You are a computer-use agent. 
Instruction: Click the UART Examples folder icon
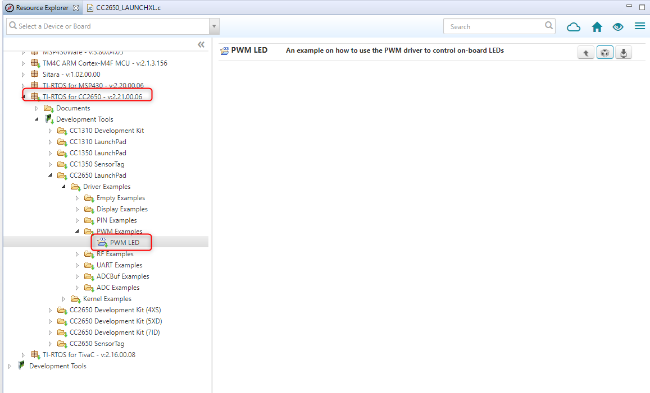(x=89, y=265)
